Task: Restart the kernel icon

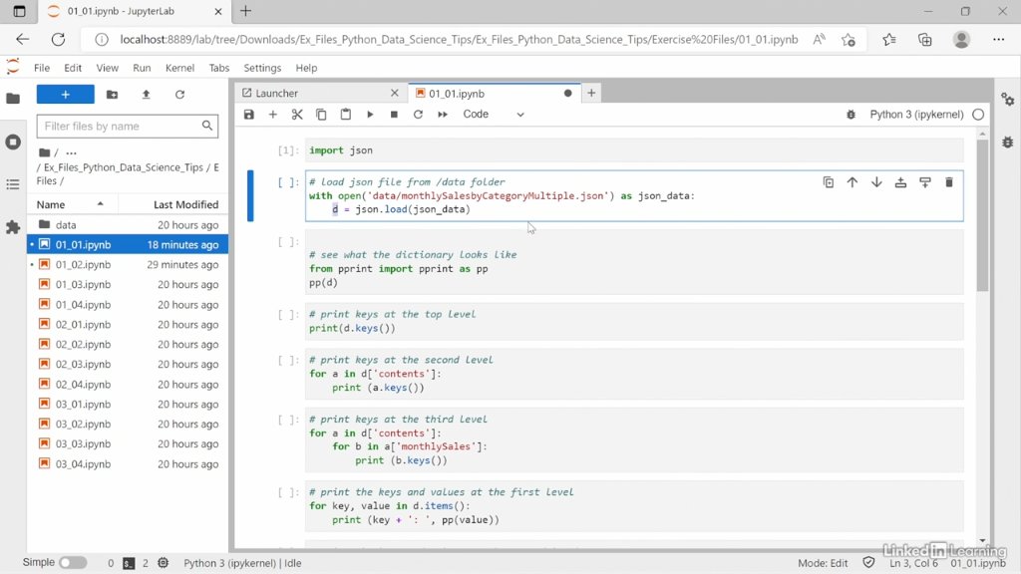Action: pos(418,115)
